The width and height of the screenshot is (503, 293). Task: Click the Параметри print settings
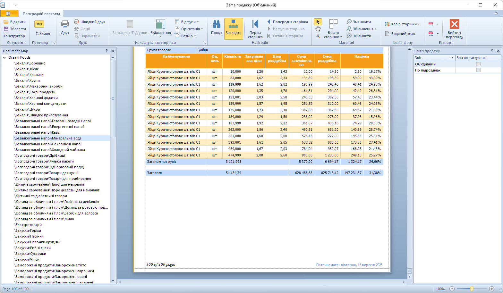tap(87, 36)
